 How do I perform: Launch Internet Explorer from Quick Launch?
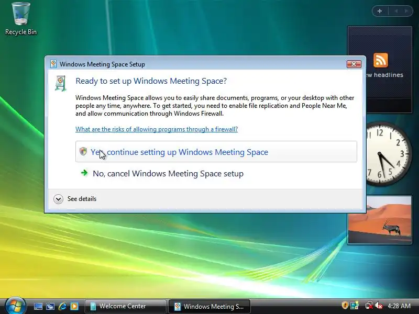tap(62, 306)
